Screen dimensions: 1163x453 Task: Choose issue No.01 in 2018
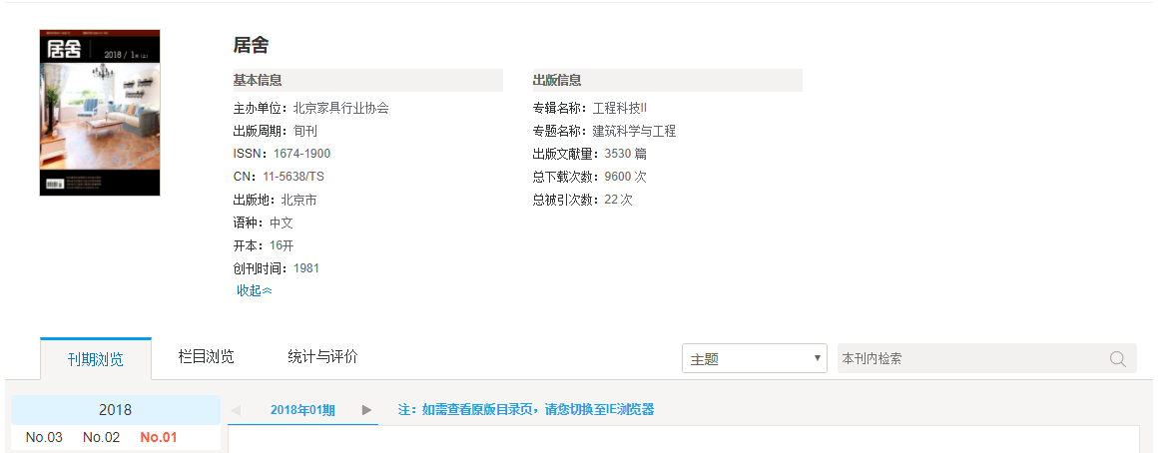pyautogui.click(x=158, y=437)
